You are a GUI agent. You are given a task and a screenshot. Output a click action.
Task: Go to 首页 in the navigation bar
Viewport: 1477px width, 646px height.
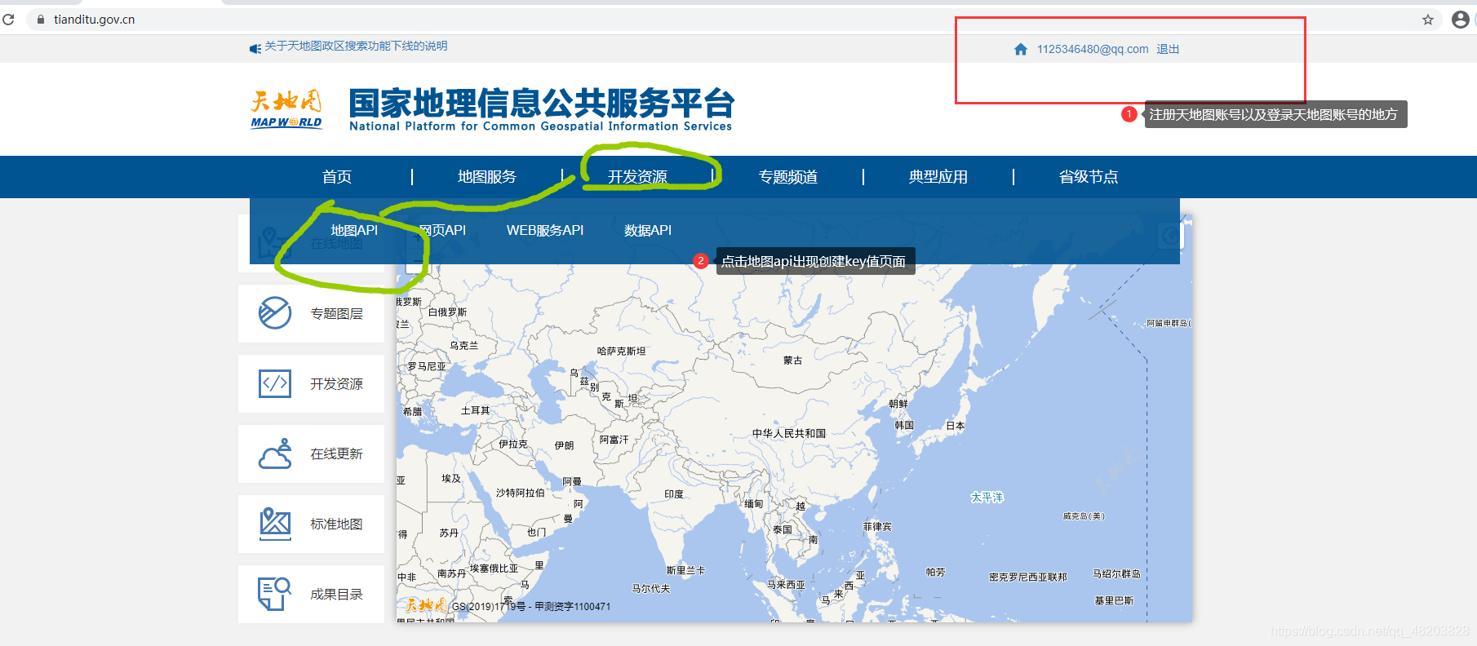337,177
